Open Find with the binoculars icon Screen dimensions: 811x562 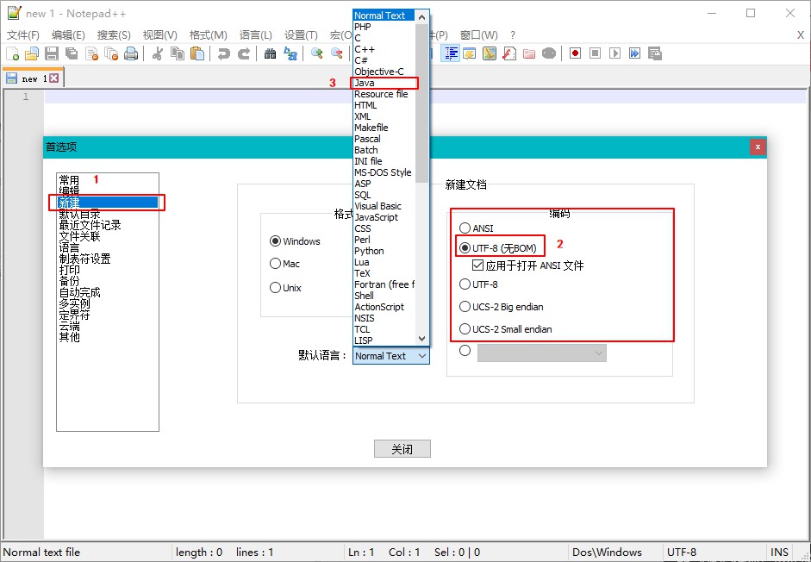pyautogui.click(x=270, y=53)
